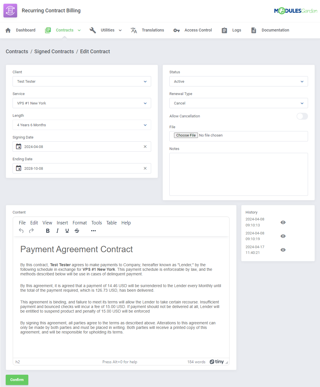The image size is (320, 387).
Task: Click the Signing Date calendar icon
Action: click(x=19, y=147)
